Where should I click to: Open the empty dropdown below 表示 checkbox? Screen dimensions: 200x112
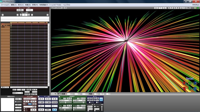28,107
